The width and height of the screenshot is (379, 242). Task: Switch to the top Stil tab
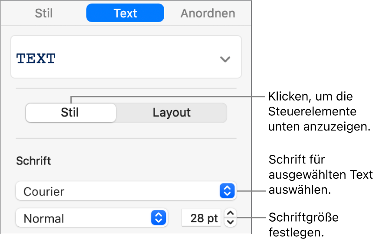coord(44,13)
